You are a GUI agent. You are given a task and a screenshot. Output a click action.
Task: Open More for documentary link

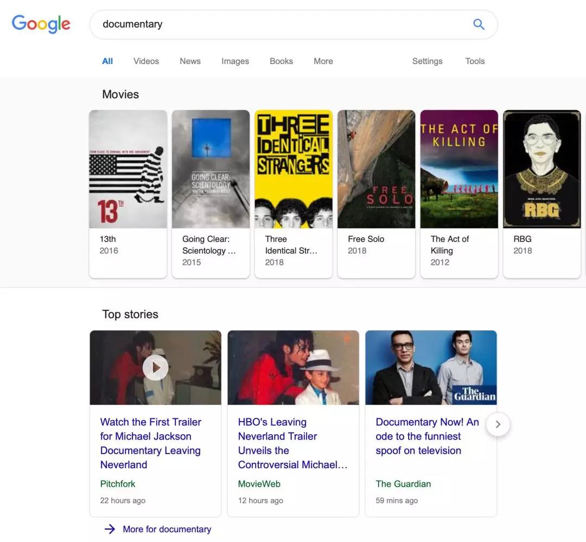pos(167,530)
